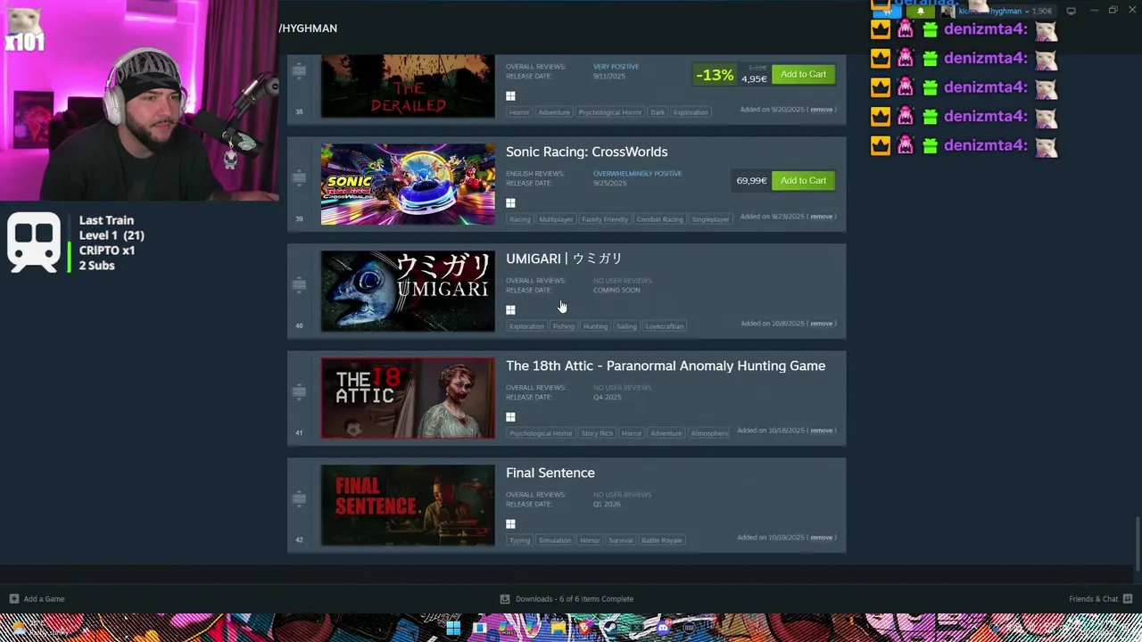Enter Big Picture mode via monitor icon
Screen dimensions: 1142x642
pyautogui.click(x=1071, y=11)
